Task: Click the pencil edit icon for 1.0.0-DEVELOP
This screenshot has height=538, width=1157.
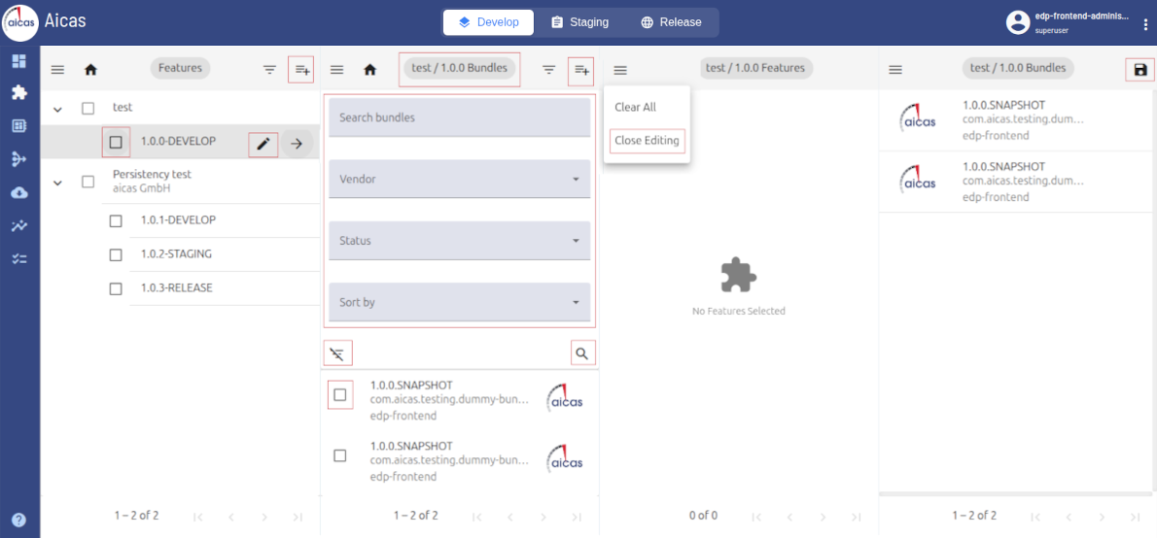Action: click(262, 145)
